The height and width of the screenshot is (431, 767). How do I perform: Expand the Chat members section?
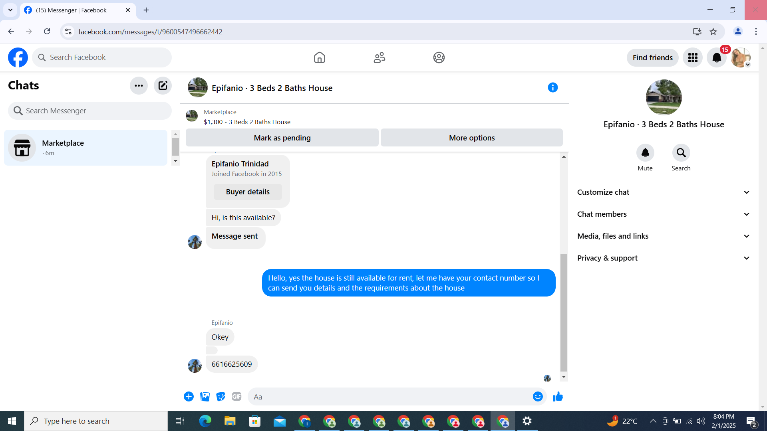[x=663, y=214]
